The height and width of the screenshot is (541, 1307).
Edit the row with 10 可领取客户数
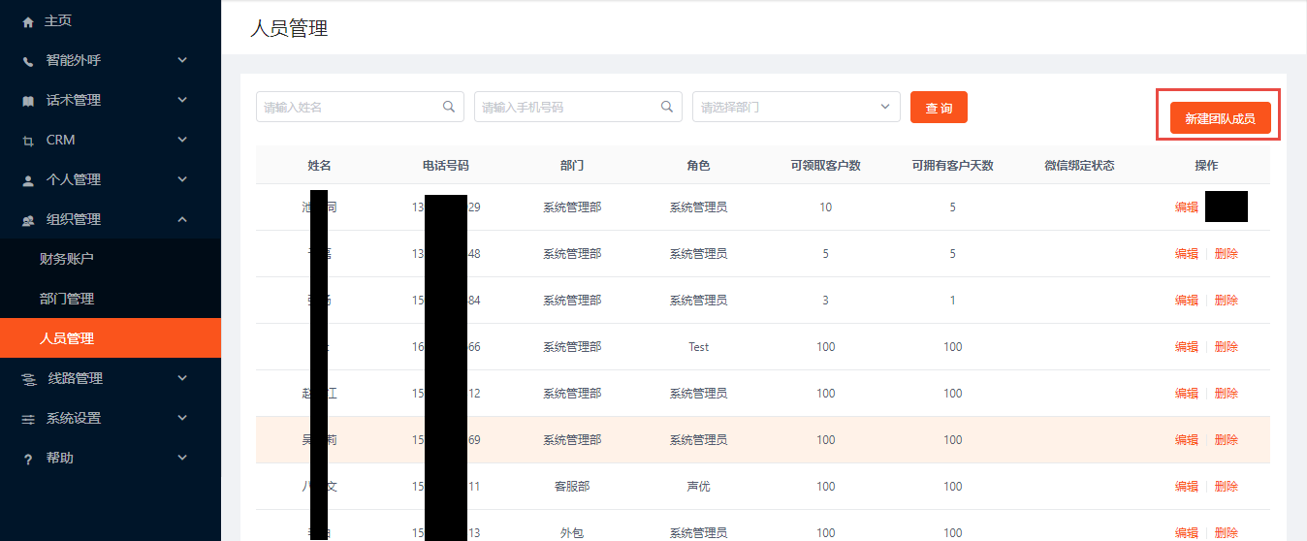tap(1186, 207)
